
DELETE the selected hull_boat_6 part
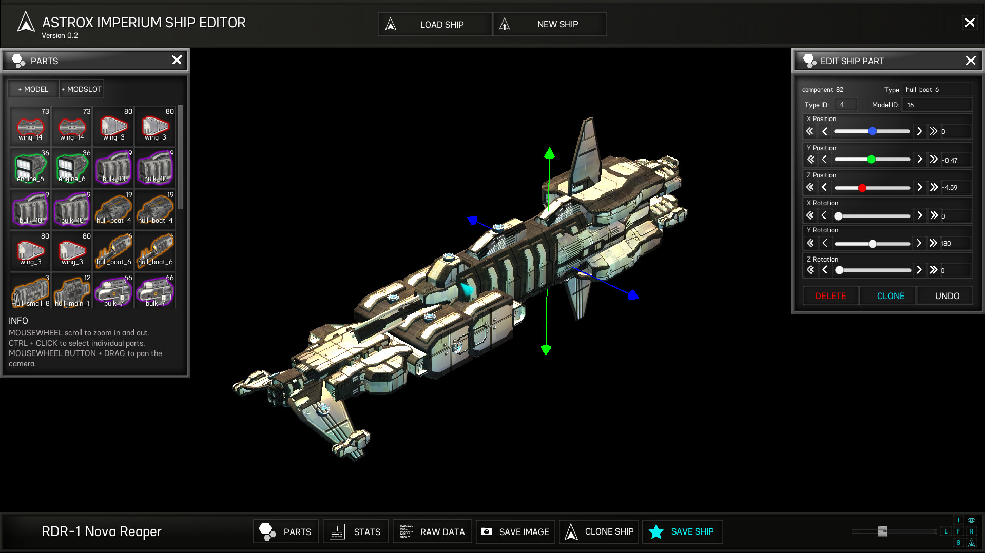click(x=830, y=295)
